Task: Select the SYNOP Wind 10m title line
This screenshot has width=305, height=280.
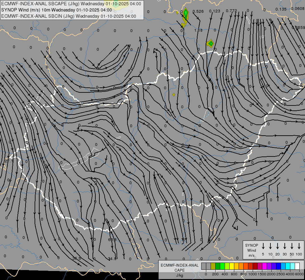Action: pyautogui.click(x=56, y=10)
